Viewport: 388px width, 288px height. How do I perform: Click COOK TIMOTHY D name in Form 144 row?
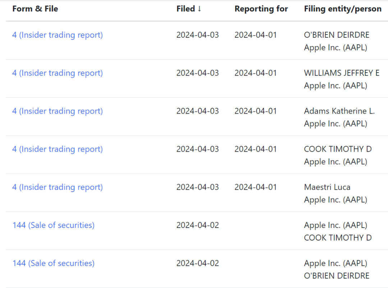click(x=338, y=238)
